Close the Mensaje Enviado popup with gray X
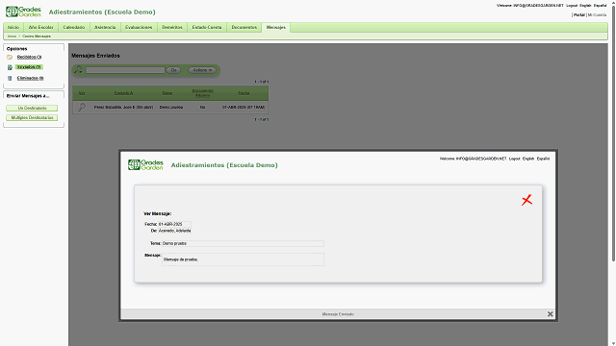Screen dimensions: 616x346 click(550, 314)
